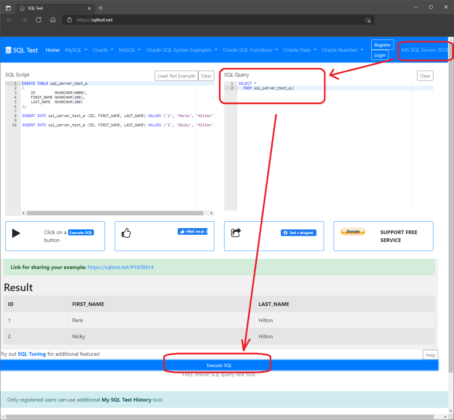The height and width of the screenshot is (420, 454).
Task: Click Load Test Example button
Action: pos(176,76)
